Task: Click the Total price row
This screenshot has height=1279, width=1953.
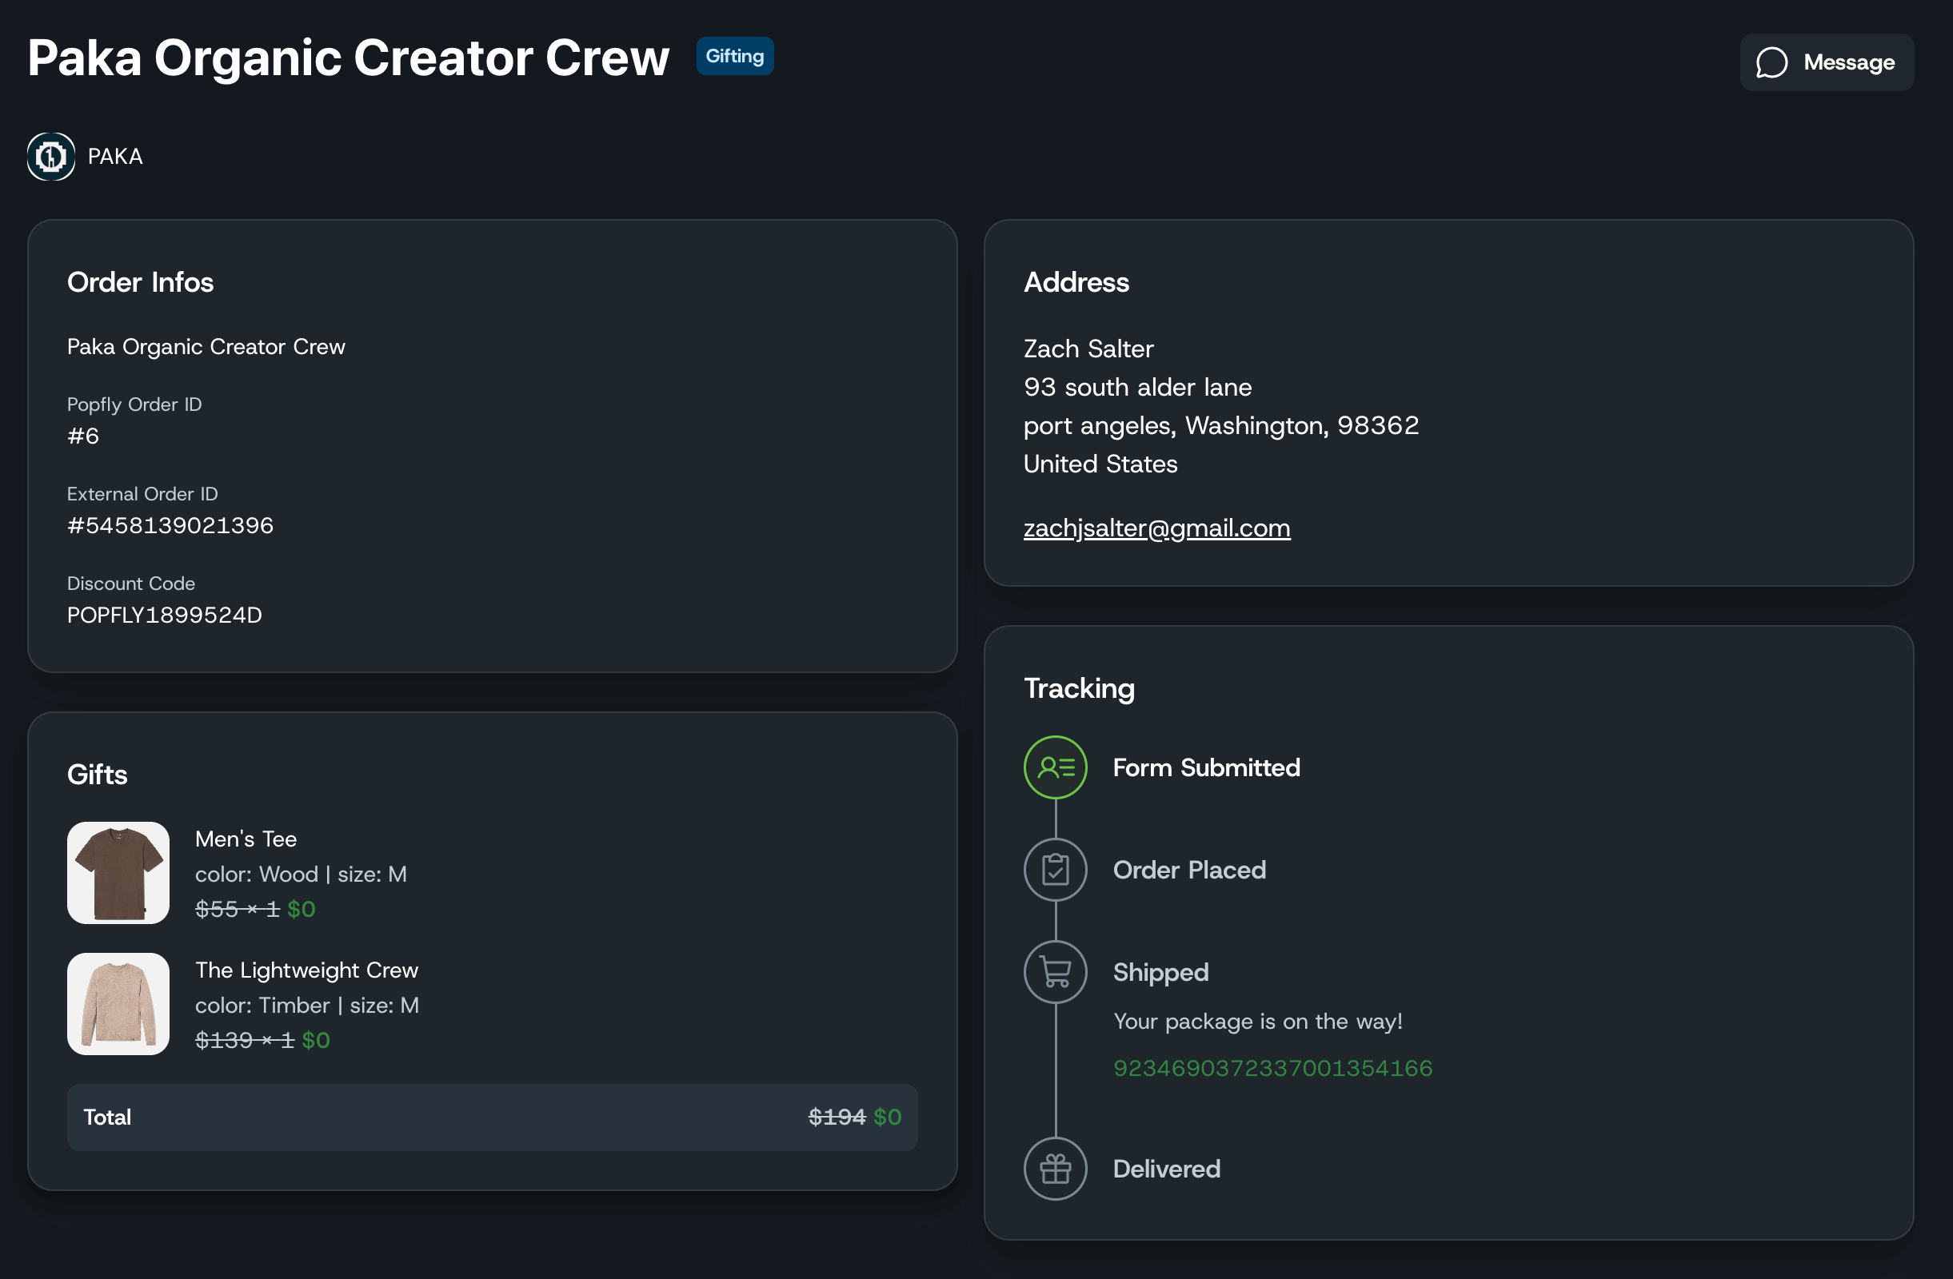Action: (x=493, y=1117)
